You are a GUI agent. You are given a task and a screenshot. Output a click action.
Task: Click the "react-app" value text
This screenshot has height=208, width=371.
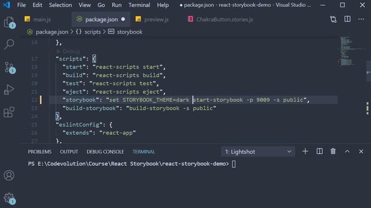coord(117,133)
